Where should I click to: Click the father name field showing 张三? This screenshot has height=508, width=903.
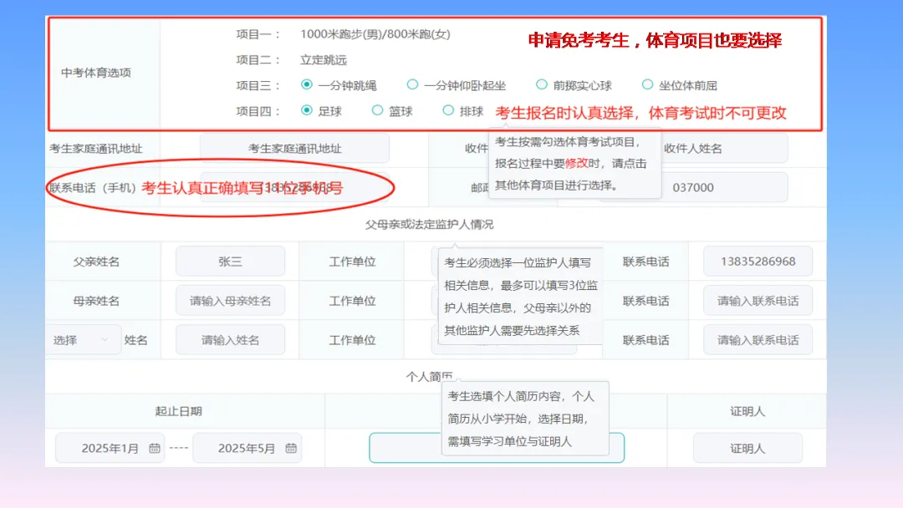click(x=230, y=262)
